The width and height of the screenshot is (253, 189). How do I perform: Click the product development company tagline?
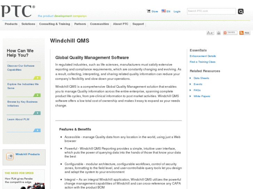[x=62, y=16]
